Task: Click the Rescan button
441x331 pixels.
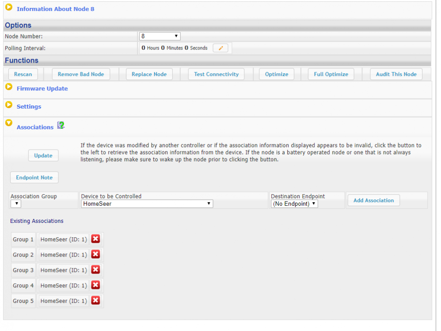Action: click(x=23, y=74)
